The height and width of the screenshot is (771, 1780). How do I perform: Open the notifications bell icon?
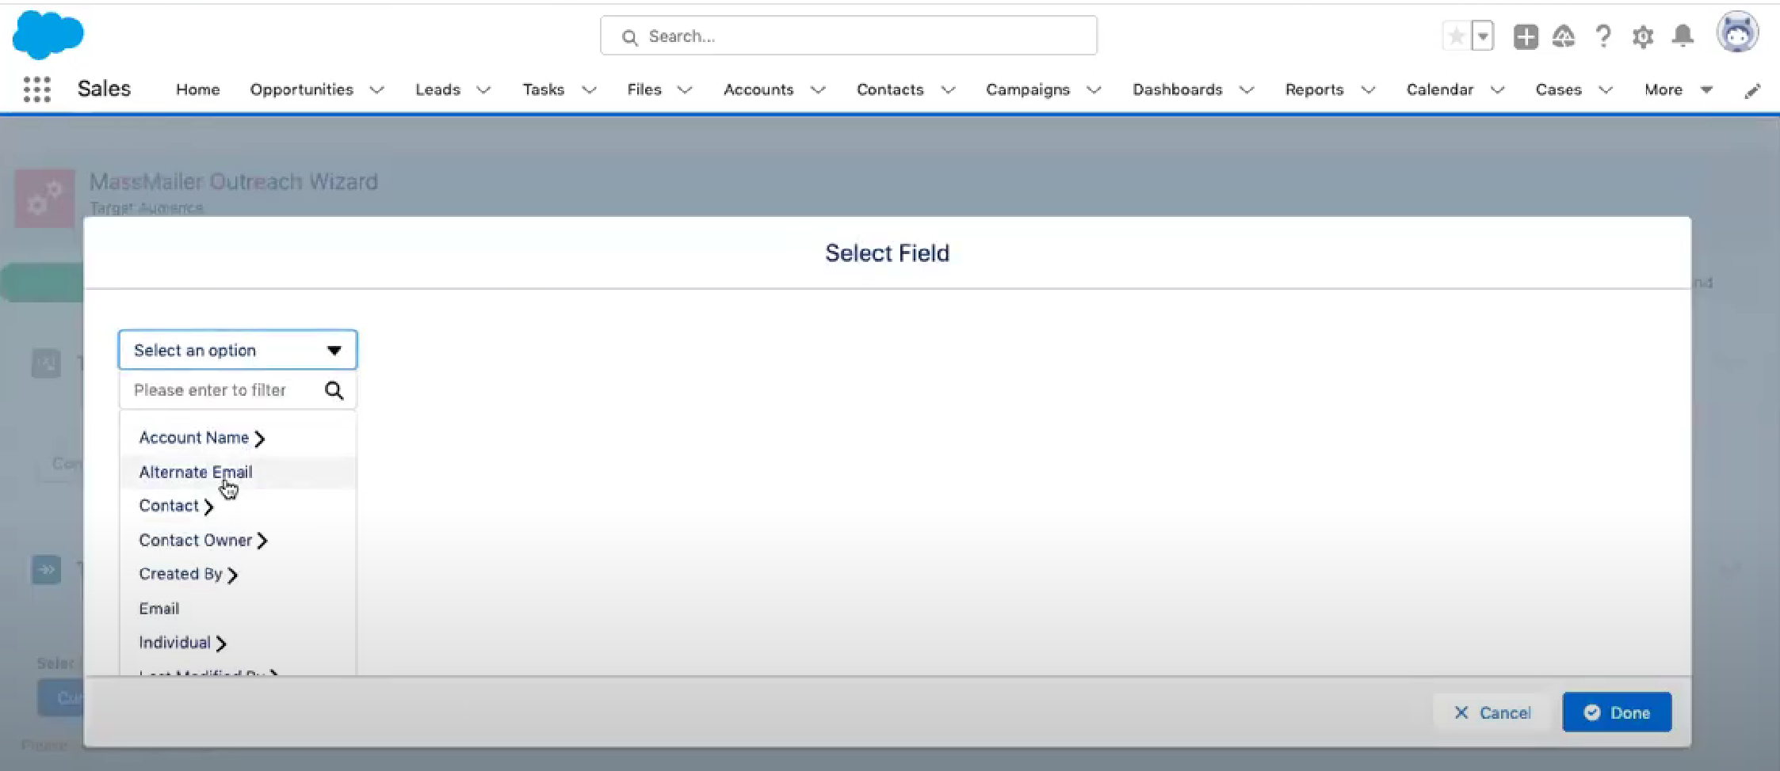coord(1683,36)
